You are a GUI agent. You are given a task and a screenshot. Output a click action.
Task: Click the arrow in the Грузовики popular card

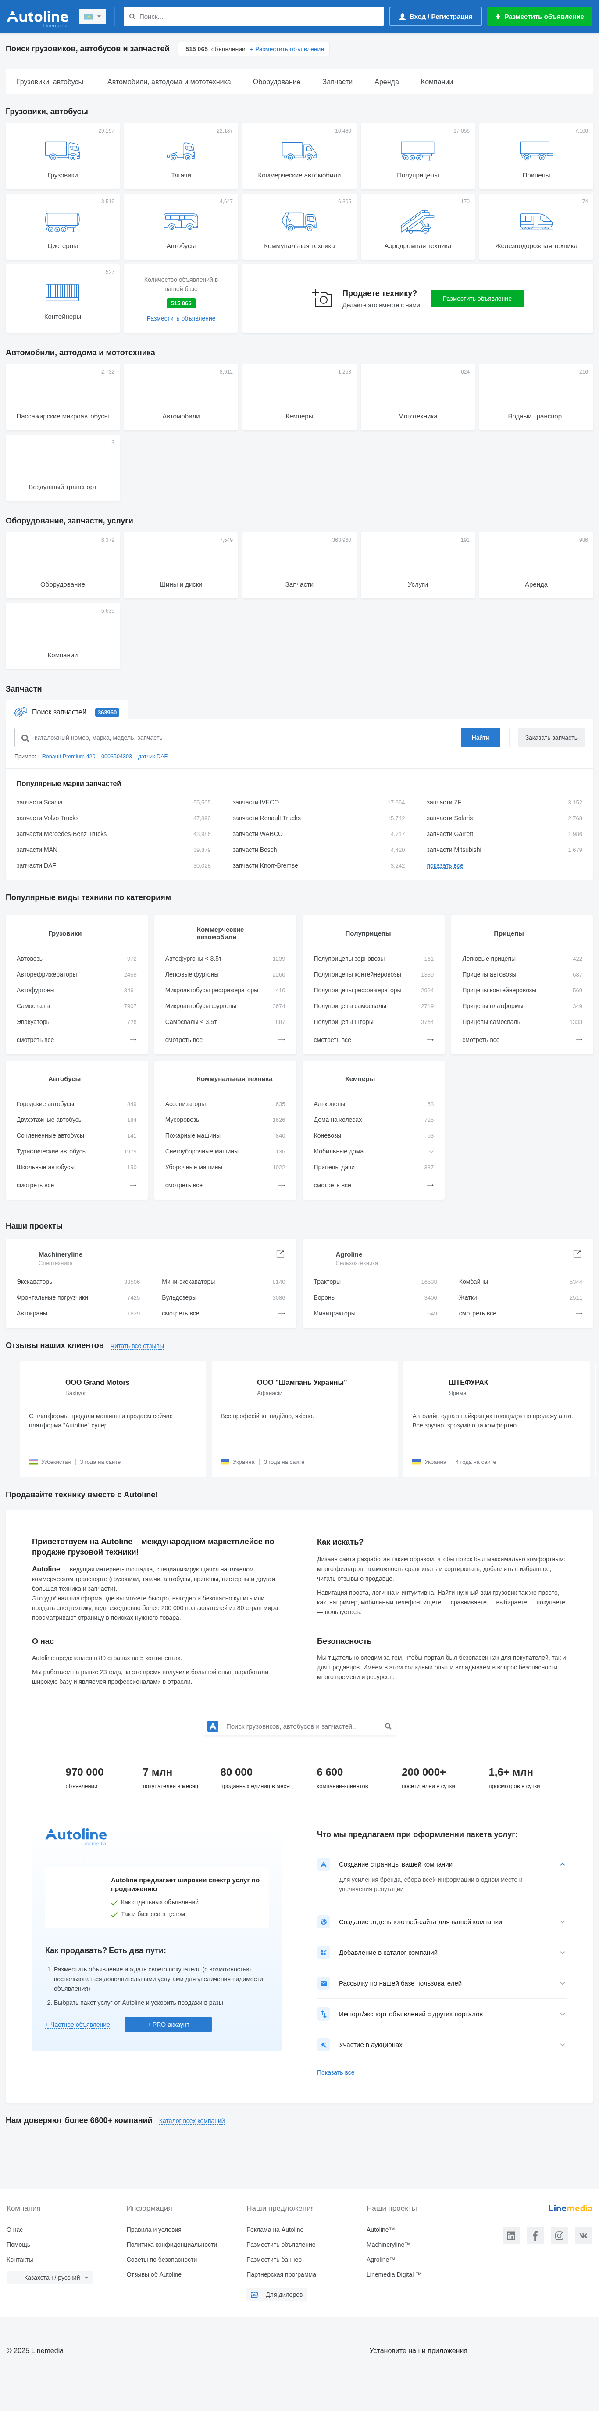coord(133,1039)
